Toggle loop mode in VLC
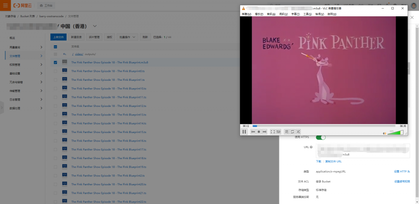 pyautogui.click(x=292, y=131)
